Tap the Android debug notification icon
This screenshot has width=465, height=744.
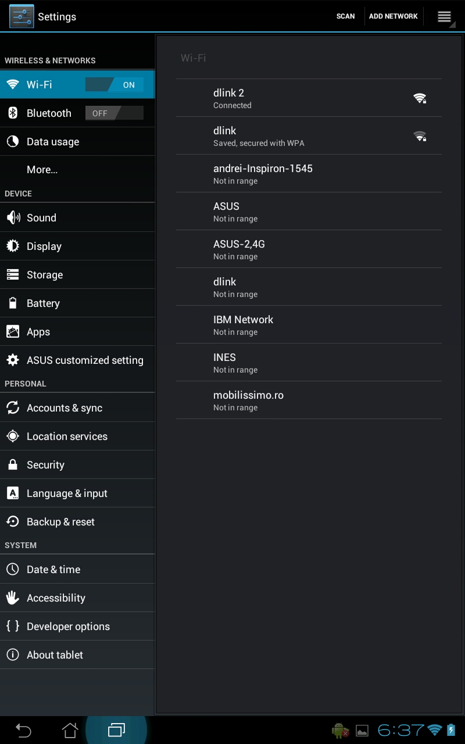[340, 731]
